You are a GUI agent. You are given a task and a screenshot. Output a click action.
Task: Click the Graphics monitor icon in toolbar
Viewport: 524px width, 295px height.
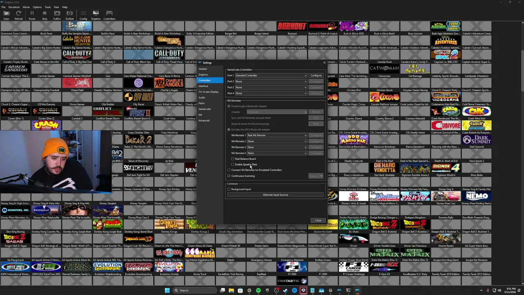96,14
